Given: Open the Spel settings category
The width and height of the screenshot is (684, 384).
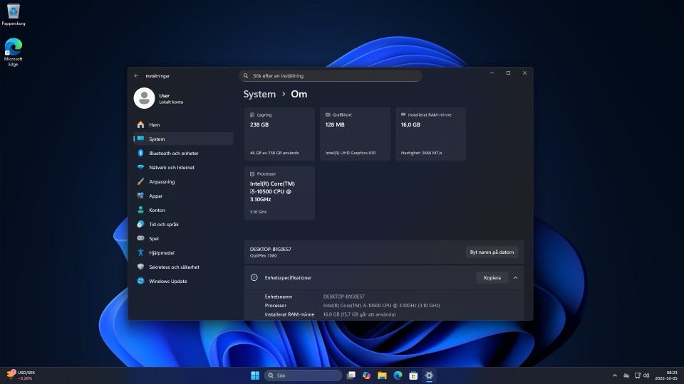Looking at the screenshot, I should click(154, 238).
